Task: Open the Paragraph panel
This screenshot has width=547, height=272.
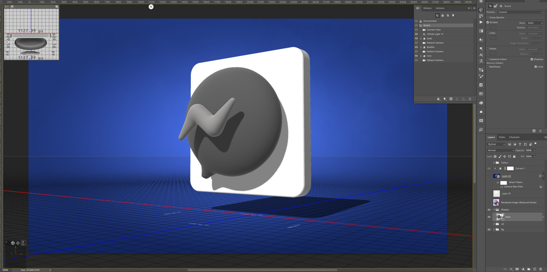Action: coord(481,49)
